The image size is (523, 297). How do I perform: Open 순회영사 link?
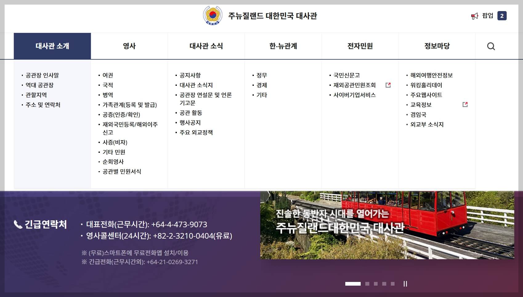(113, 162)
